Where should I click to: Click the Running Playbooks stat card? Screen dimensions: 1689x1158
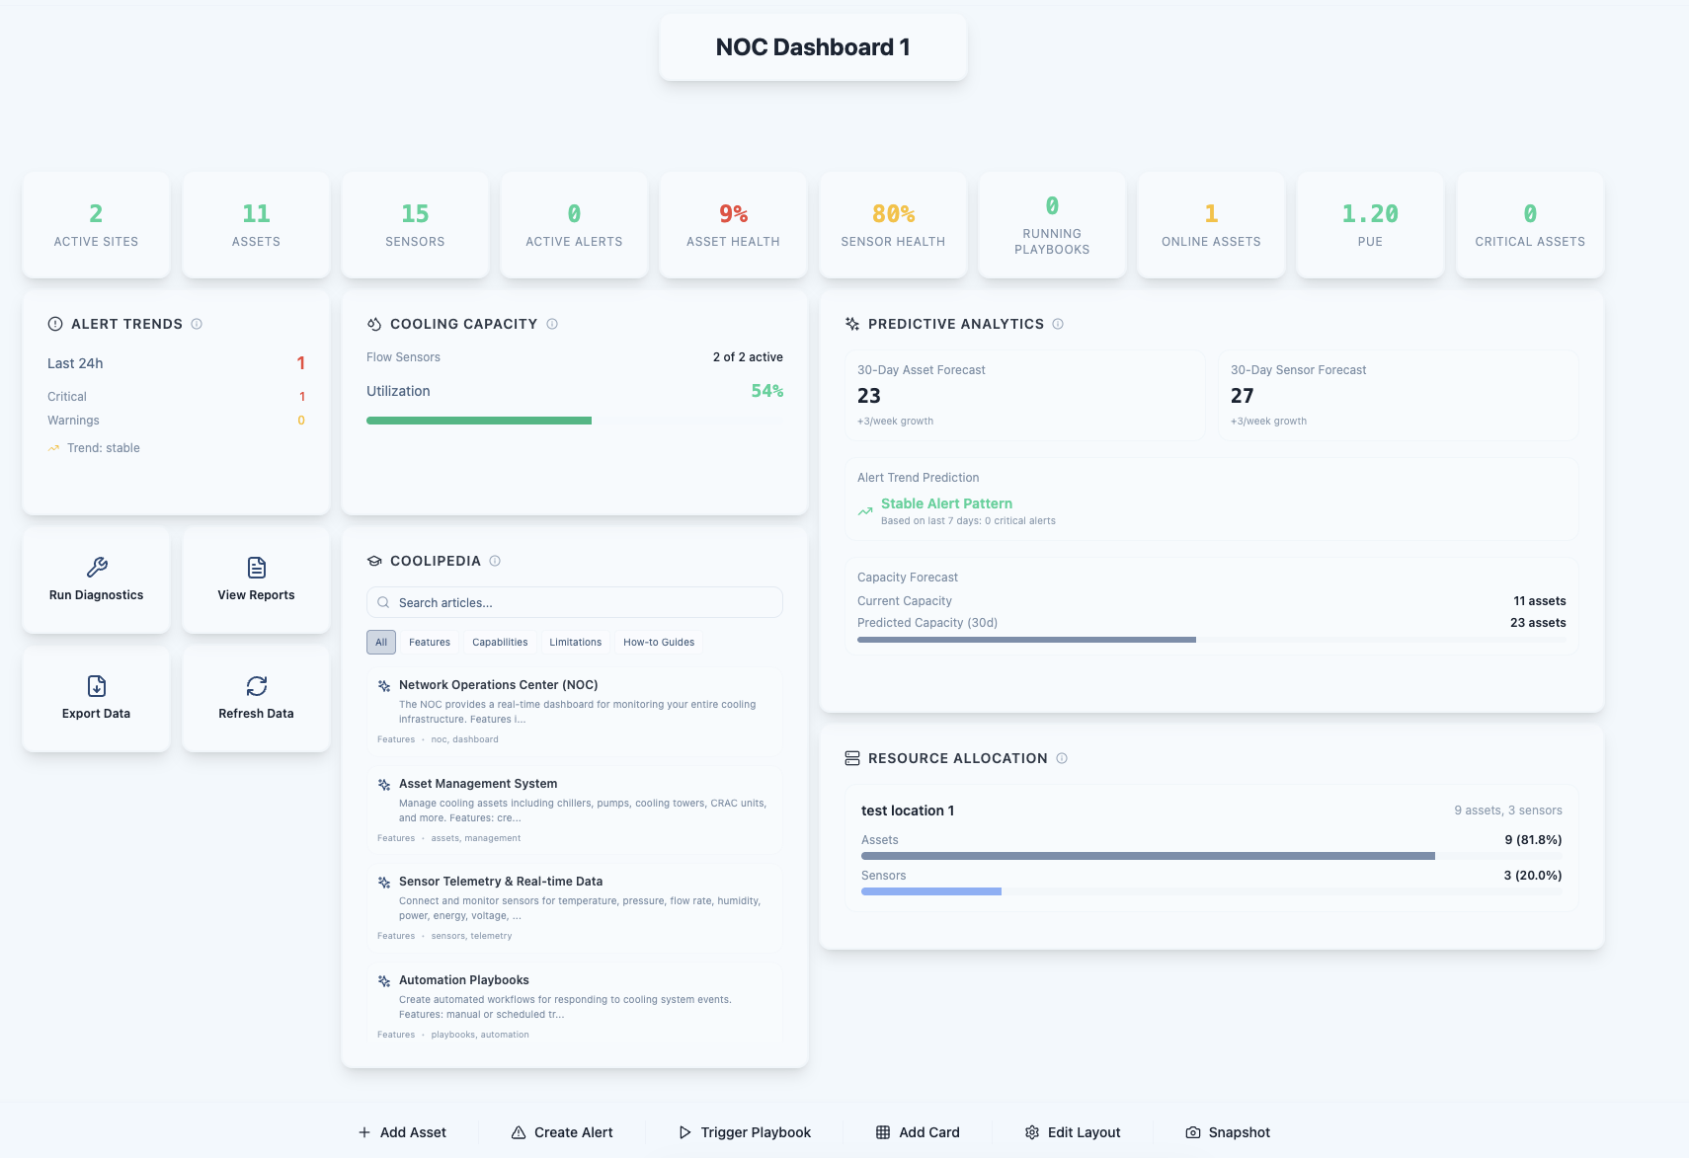pyautogui.click(x=1052, y=225)
